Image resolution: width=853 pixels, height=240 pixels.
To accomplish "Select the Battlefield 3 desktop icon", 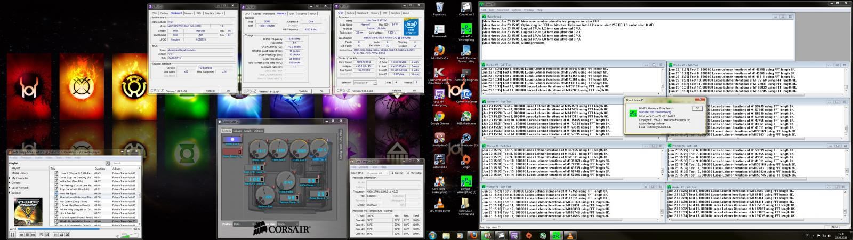I will [439, 161].
